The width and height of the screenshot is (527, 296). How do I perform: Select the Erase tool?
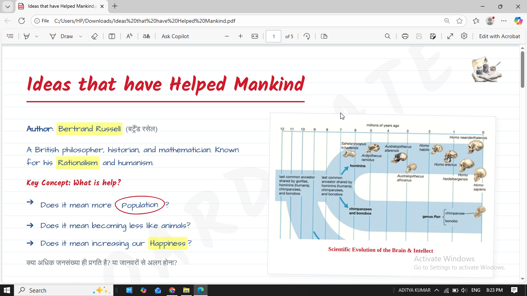tap(95, 36)
